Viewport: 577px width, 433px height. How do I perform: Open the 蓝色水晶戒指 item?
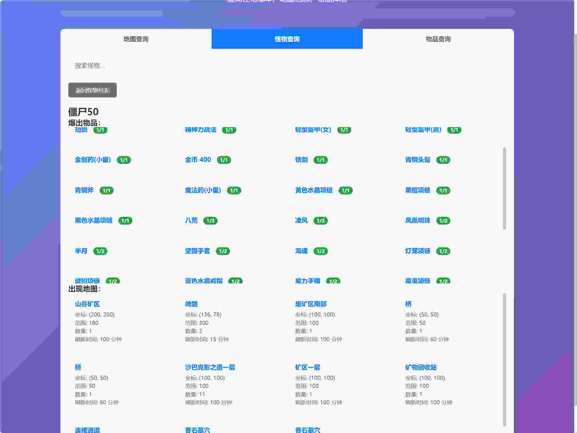coord(204,281)
